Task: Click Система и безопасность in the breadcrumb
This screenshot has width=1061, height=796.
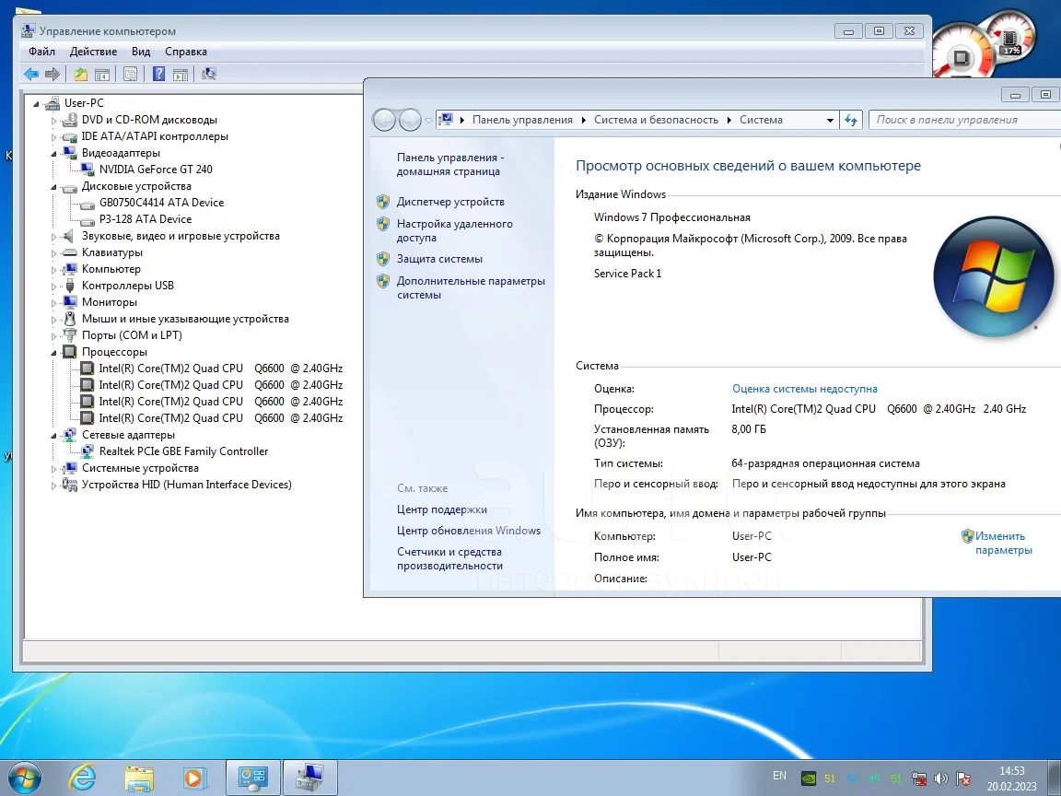Action: pos(656,120)
